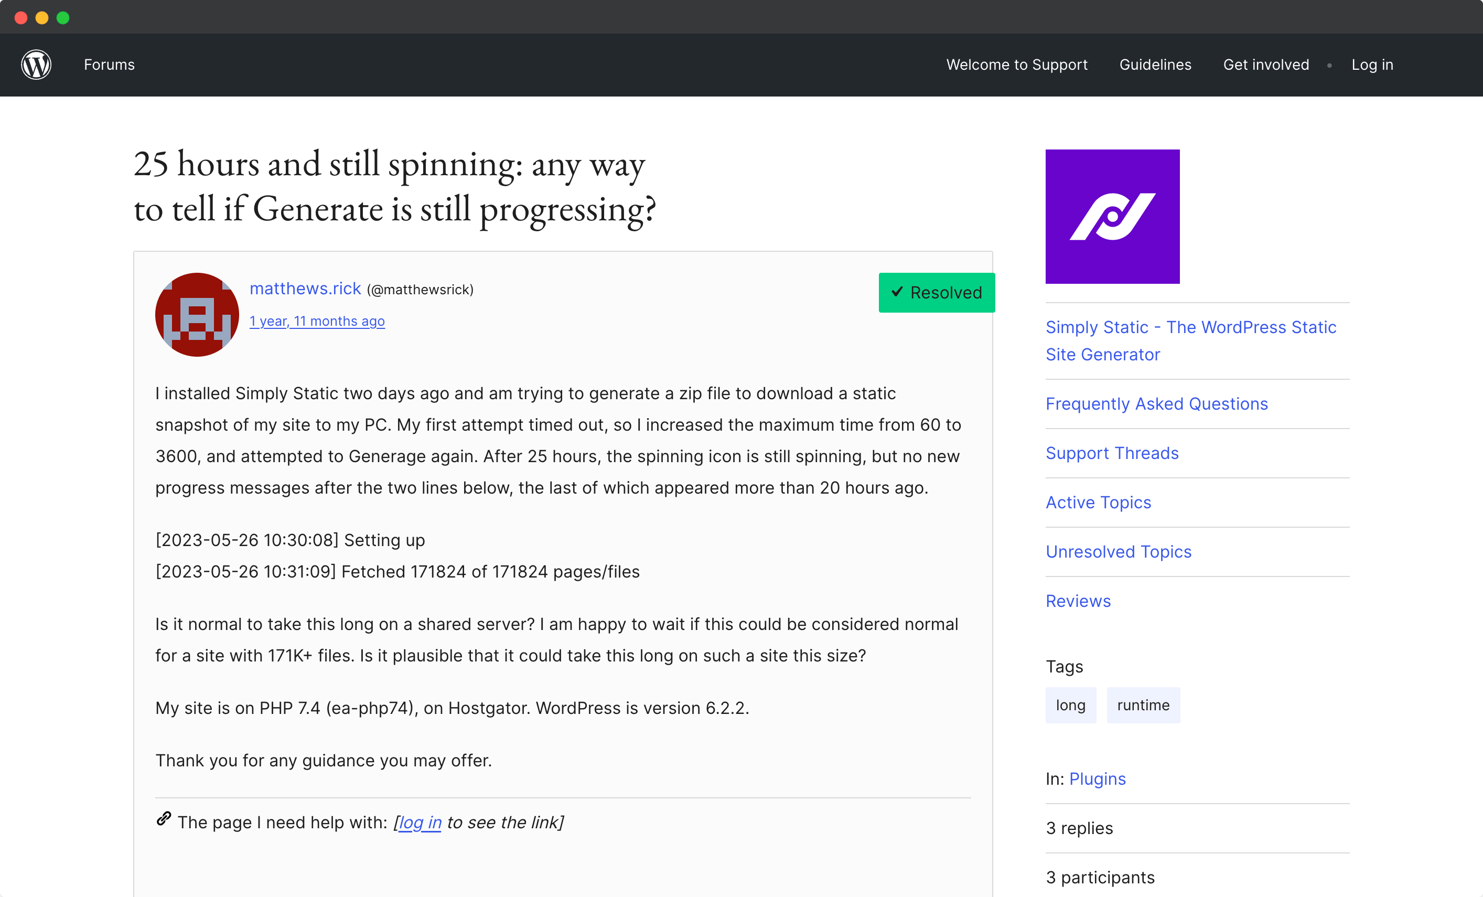Minimize window with yellow macOS button

point(42,17)
